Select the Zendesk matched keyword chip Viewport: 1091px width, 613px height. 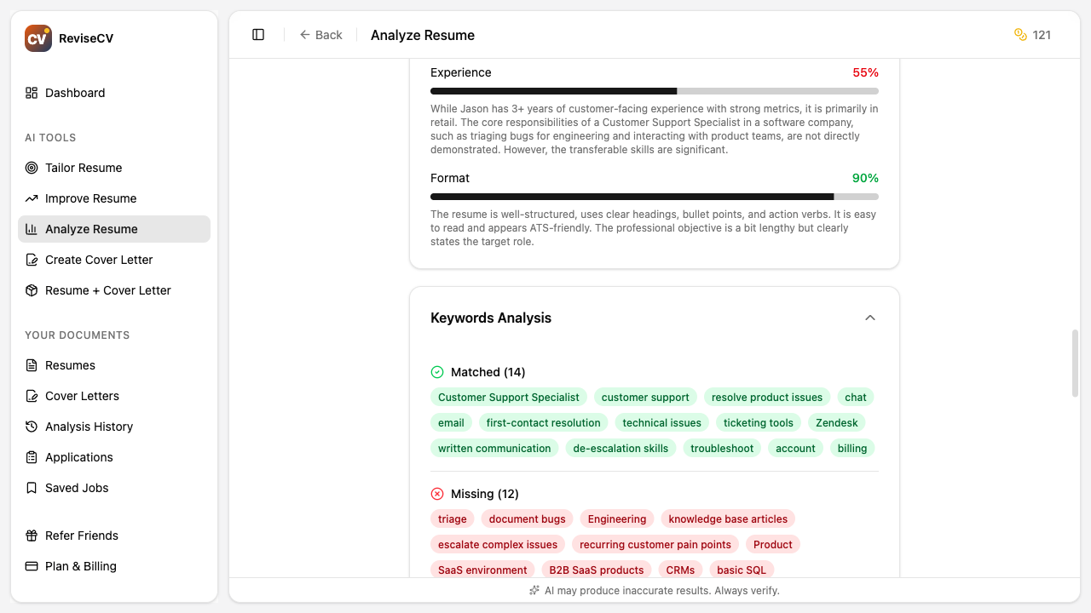tap(836, 422)
